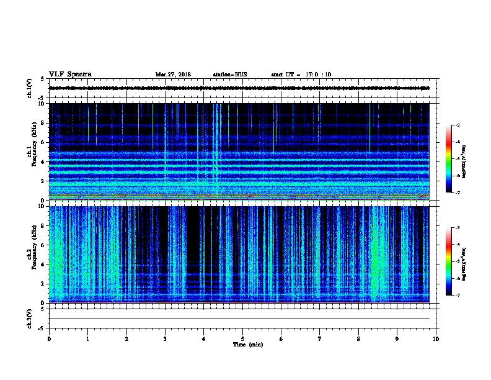
Task: Click the flat ch.3 voltage trace line
Action: point(239,319)
